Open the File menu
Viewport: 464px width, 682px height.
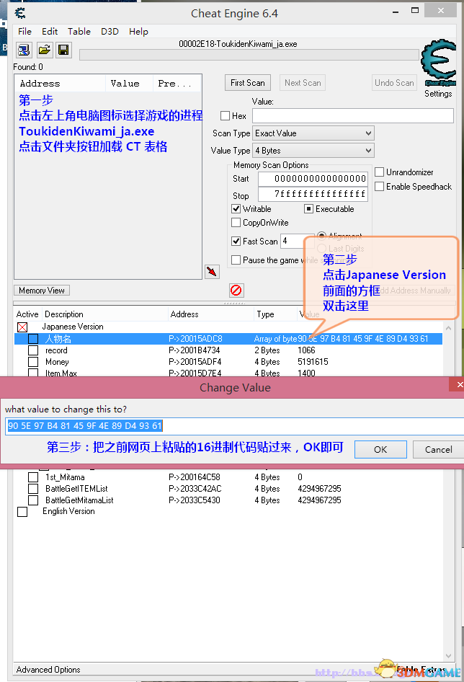24,31
